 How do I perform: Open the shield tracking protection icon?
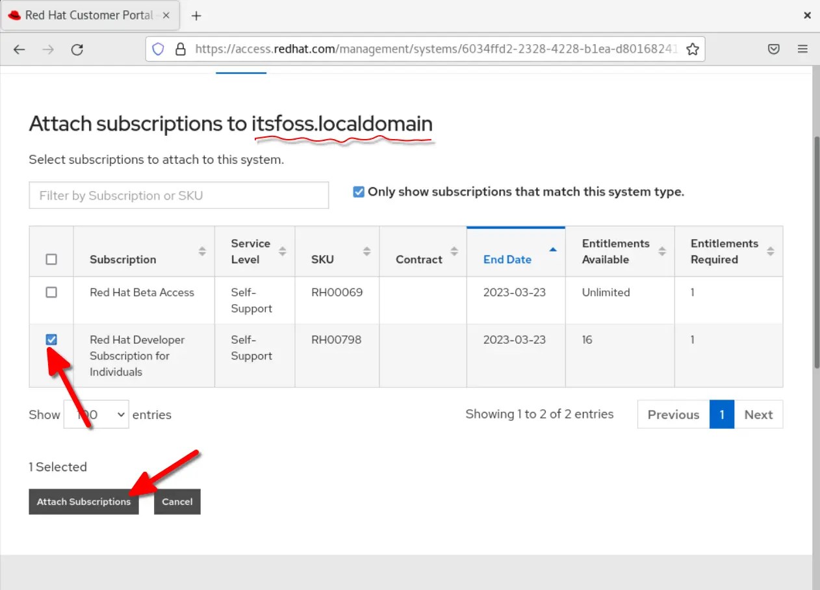158,49
